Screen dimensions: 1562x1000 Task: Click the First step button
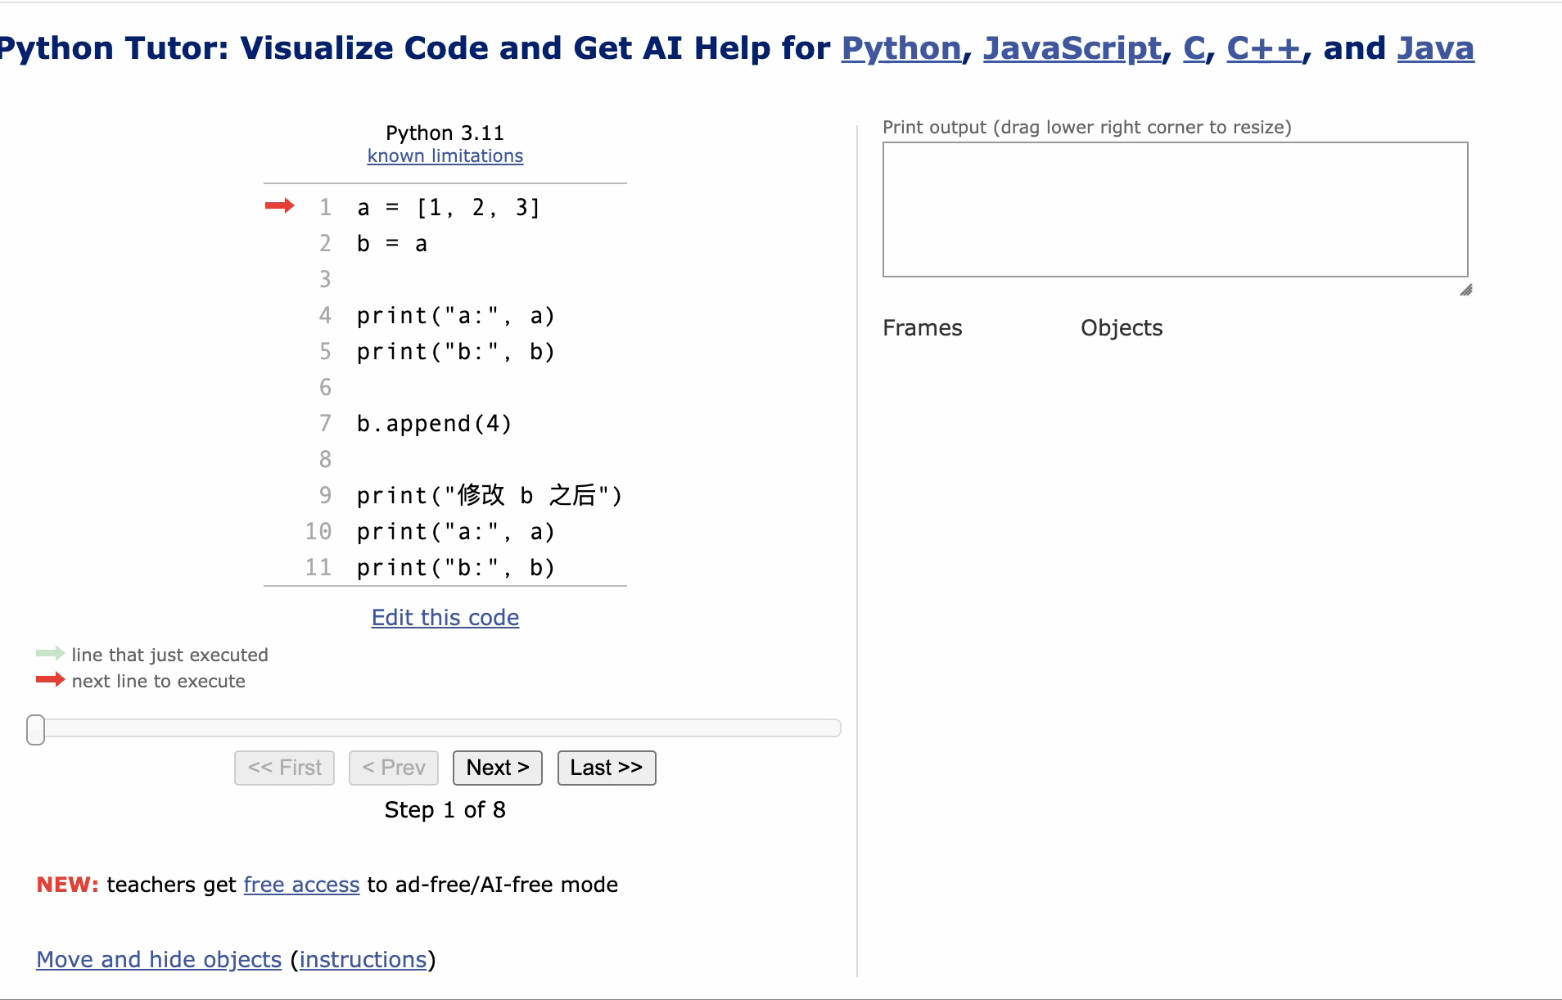284,768
